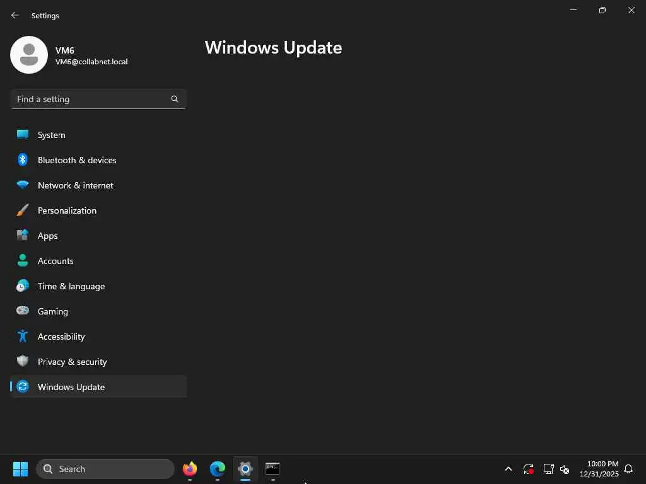This screenshot has width=646, height=484.
Task: Click the Accounts person icon in sidebar
Action: click(23, 260)
